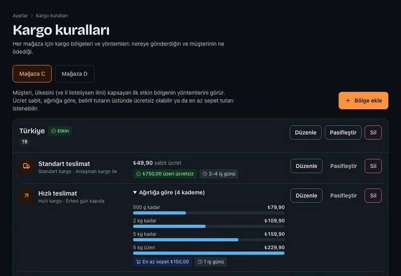The height and width of the screenshot is (276, 401).
Task: Edit the Standart teslimat method
Action: pos(306,166)
